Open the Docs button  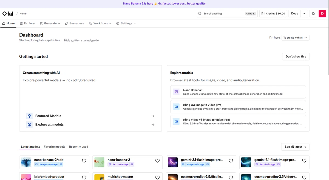(295, 13)
